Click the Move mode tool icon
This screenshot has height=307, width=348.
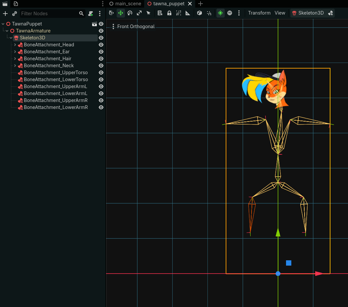coord(121,13)
